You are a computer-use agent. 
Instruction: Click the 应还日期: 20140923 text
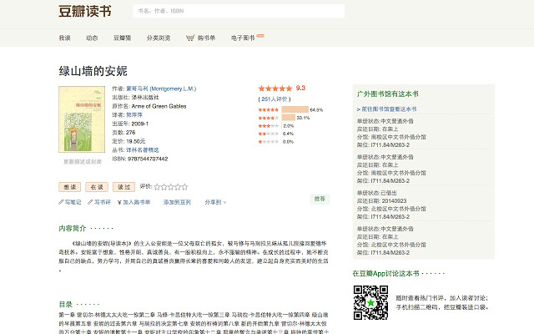coord(382,200)
